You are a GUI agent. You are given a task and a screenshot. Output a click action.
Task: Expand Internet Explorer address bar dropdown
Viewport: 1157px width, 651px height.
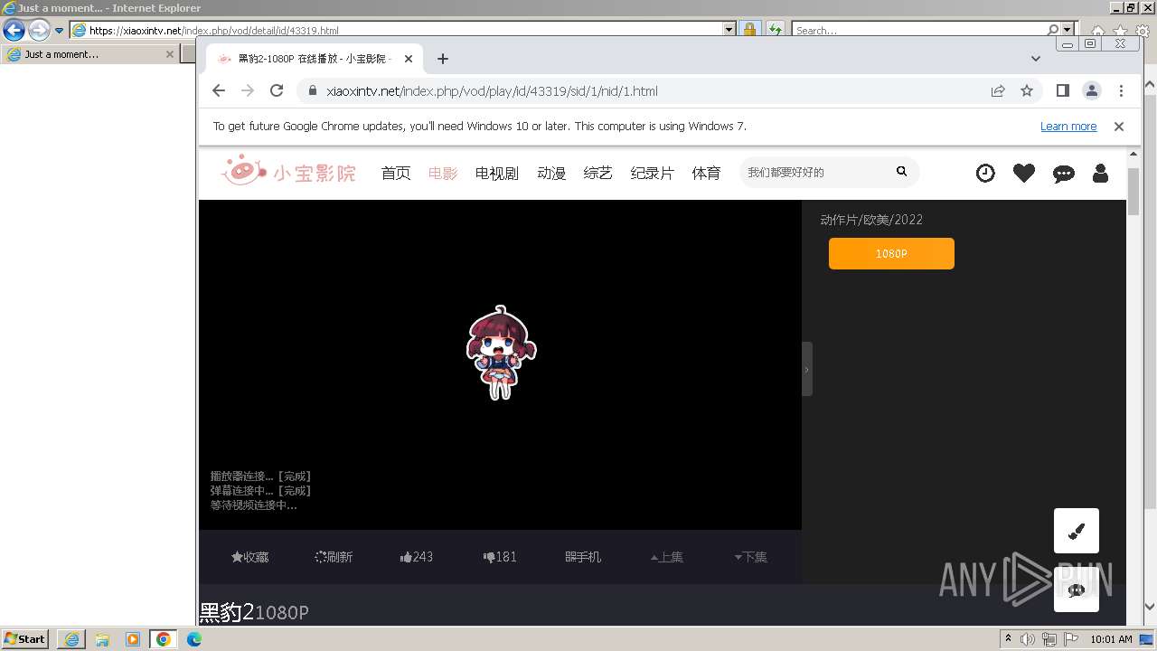[729, 30]
